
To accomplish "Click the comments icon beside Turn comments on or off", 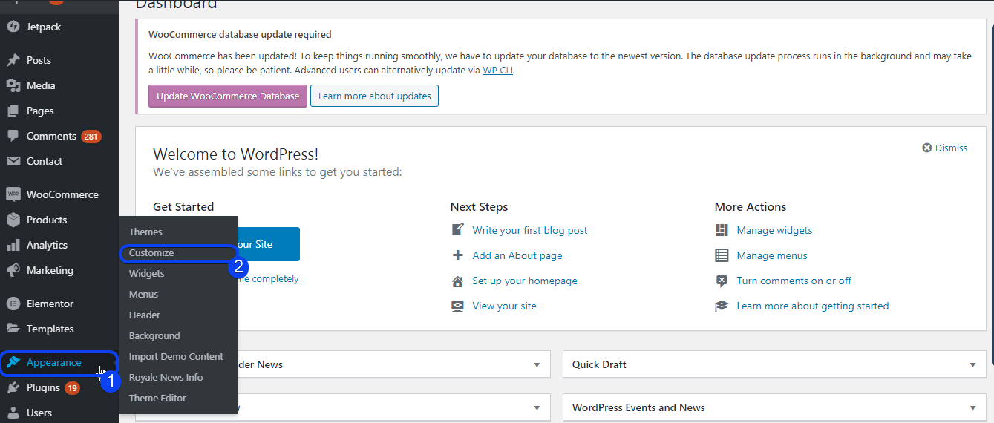I will point(722,281).
